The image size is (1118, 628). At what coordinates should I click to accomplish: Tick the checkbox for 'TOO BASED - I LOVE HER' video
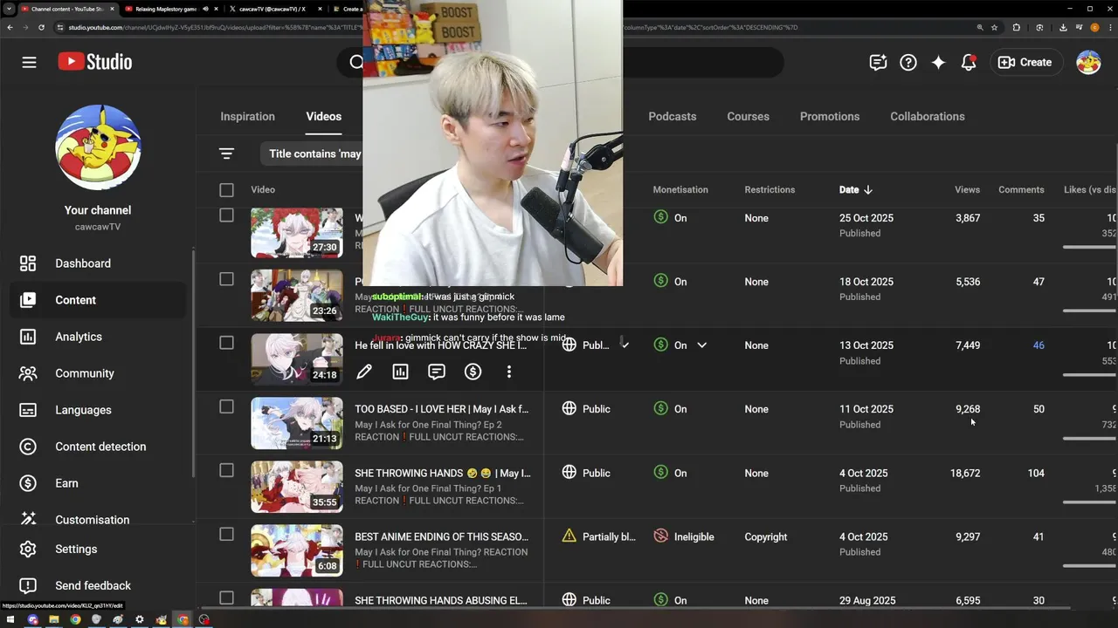point(226,406)
